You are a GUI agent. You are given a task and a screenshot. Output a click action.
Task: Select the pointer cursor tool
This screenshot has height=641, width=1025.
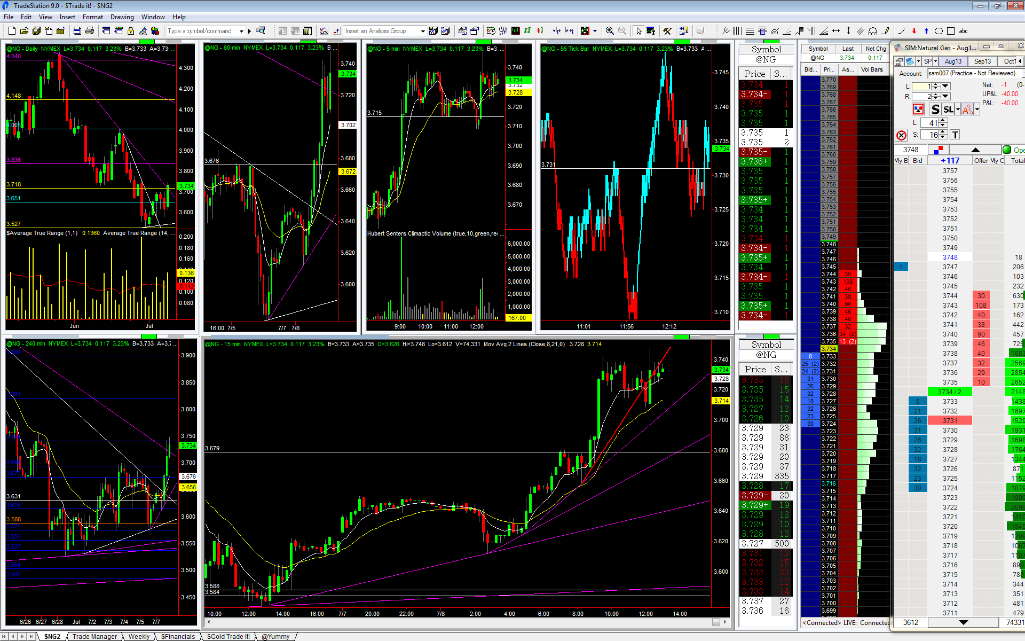pos(638,31)
